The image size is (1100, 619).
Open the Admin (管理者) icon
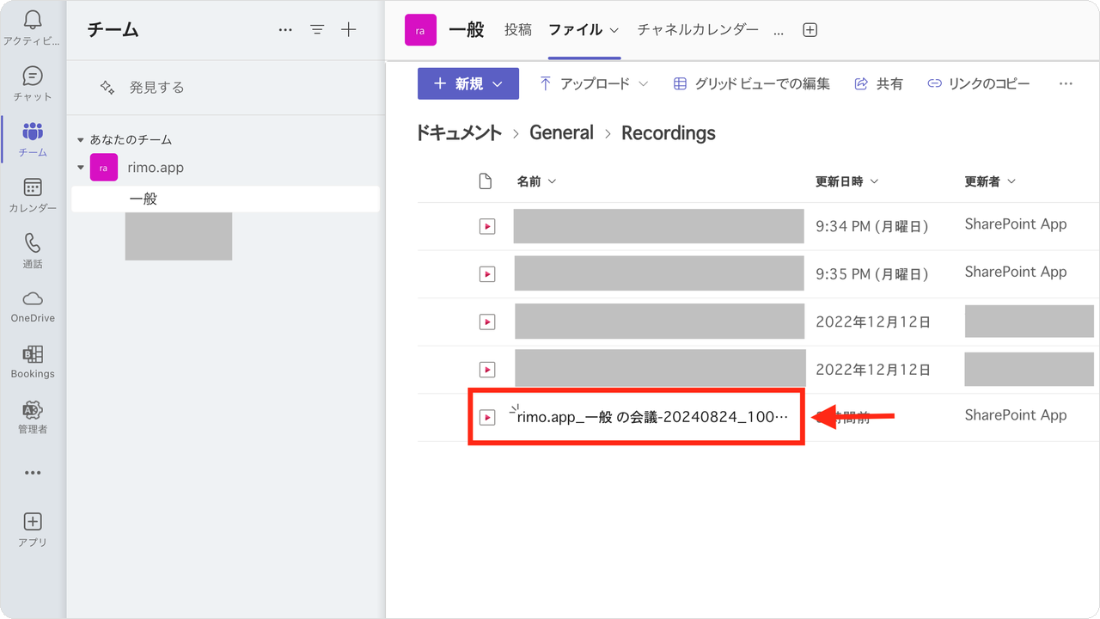[33, 409]
